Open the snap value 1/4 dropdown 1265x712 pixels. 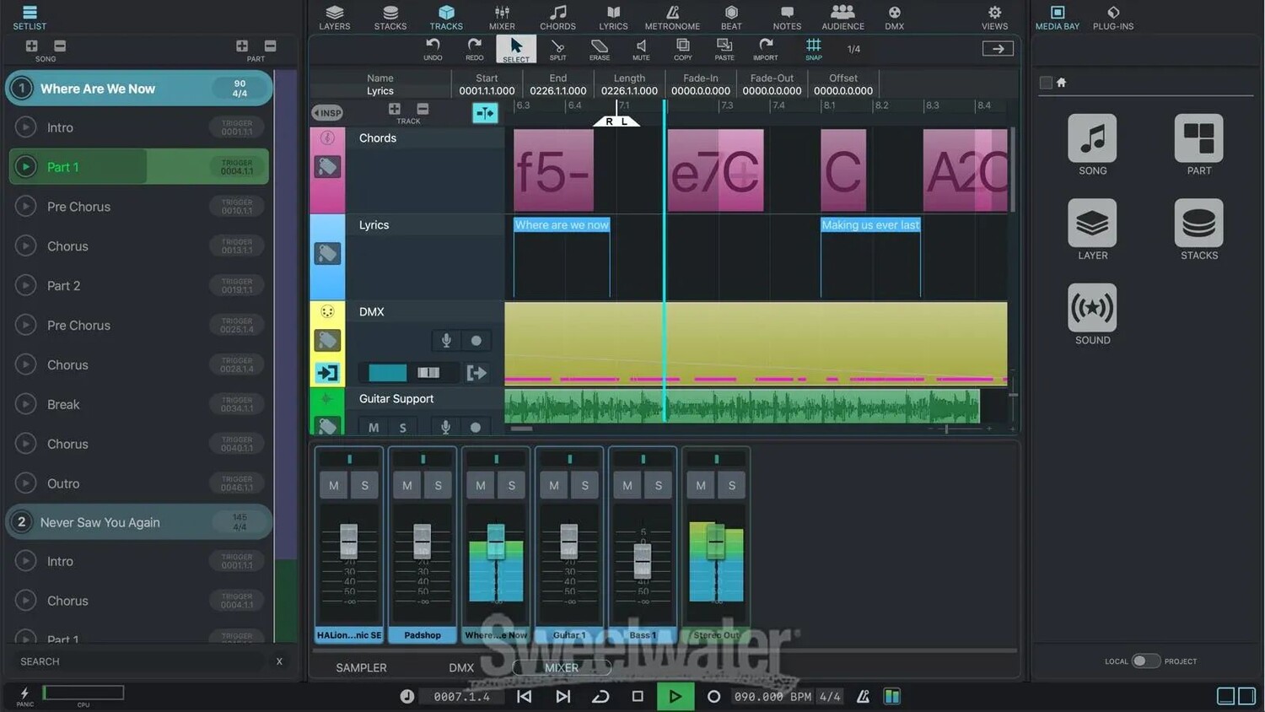853,49
